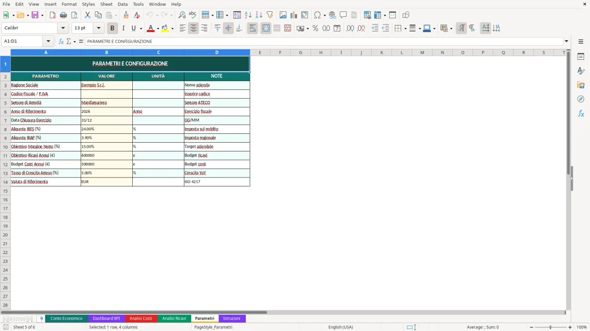The width and height of the screenshot is (590, 331).
Task: Toggle Bold formatting
Action: pos(113,28)
